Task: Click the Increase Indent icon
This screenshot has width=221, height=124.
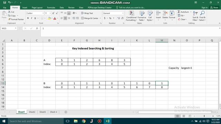Action: tap(77, 18)
